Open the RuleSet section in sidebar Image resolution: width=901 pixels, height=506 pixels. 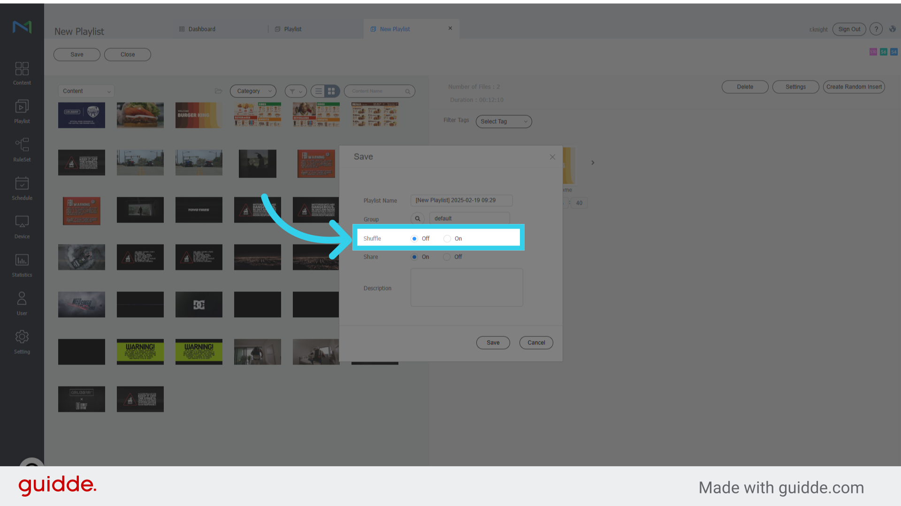(x=22, y=150)
